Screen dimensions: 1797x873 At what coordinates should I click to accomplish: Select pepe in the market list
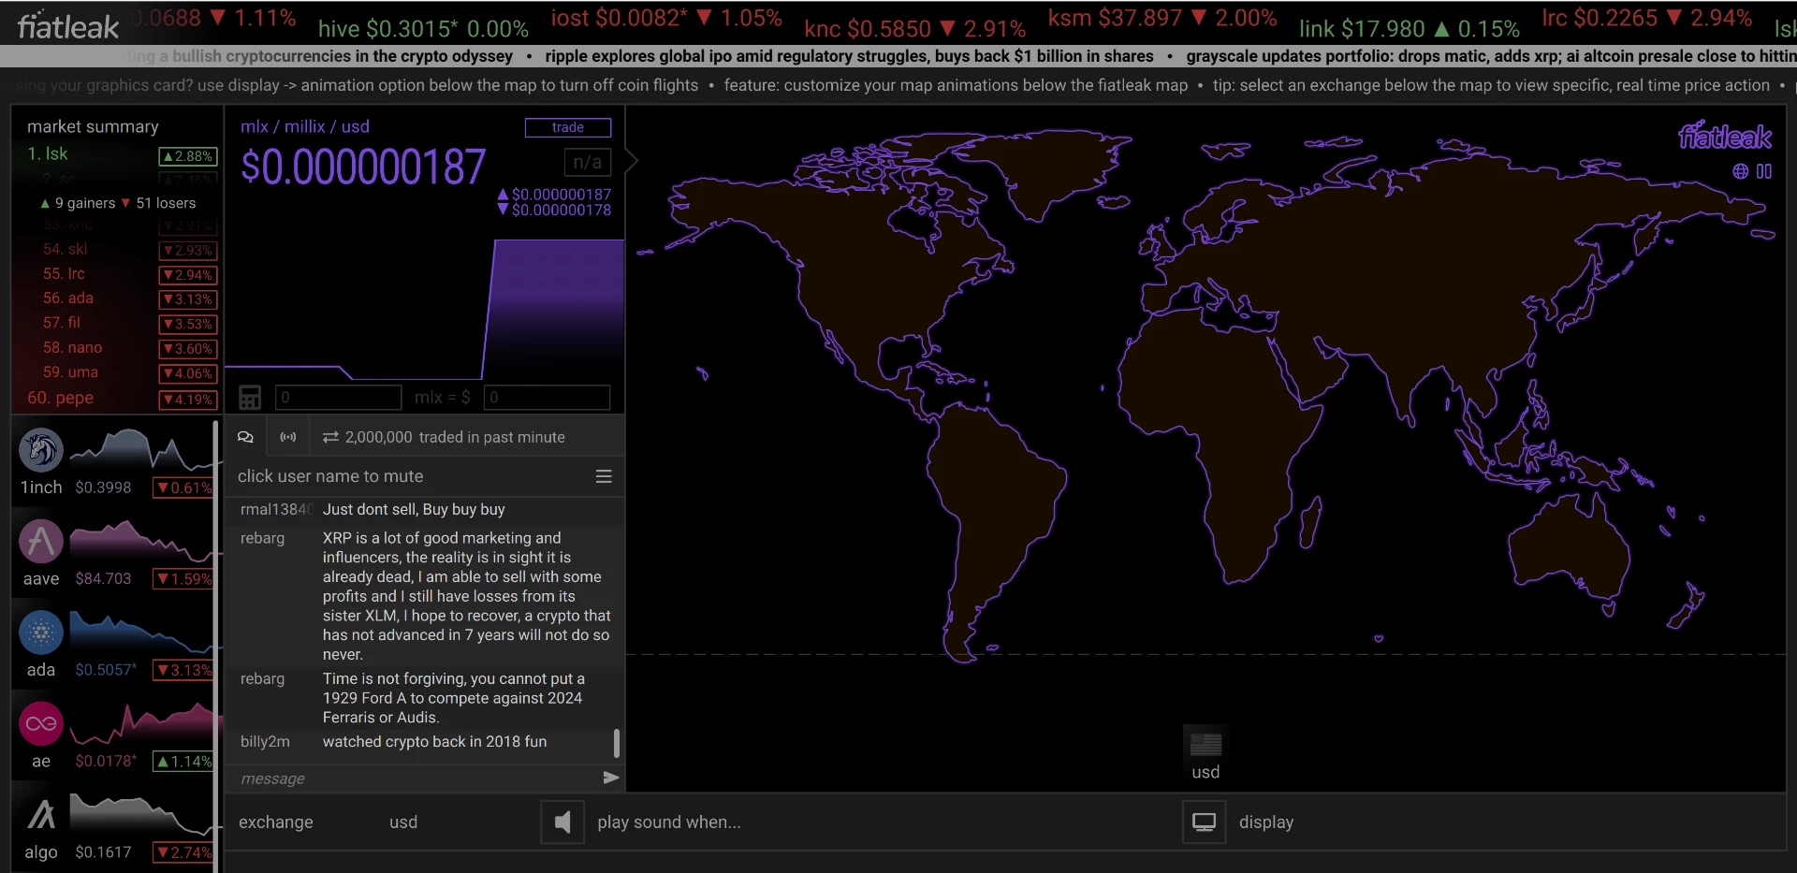60,398
